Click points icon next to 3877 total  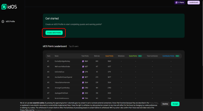coord(83,77)
